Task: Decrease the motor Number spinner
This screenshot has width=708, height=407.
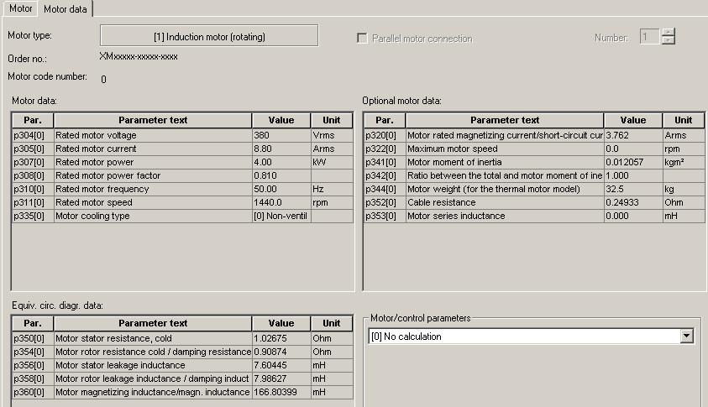Action: pyautogui.click(x=668, y=41)
